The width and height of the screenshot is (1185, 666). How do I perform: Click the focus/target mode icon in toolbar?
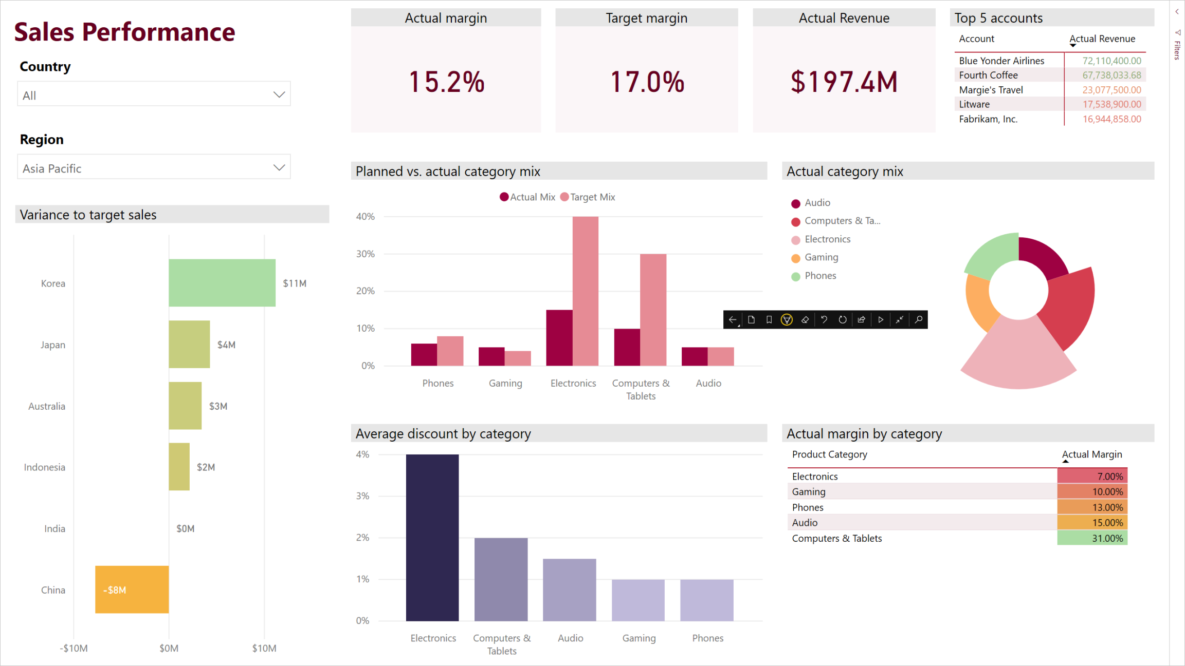tap(899, 319)
